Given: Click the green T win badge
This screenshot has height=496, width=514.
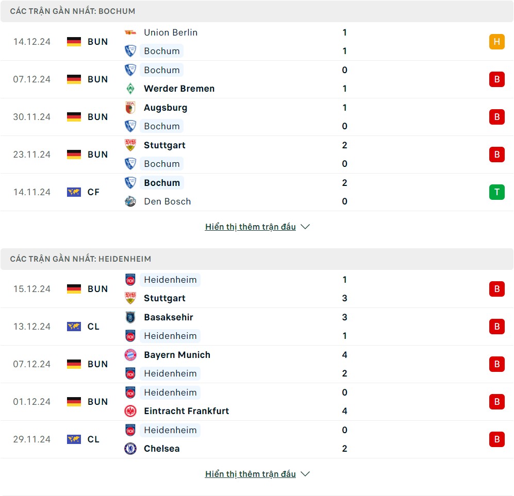Looking at the screenshot, I should coord(497,192).
